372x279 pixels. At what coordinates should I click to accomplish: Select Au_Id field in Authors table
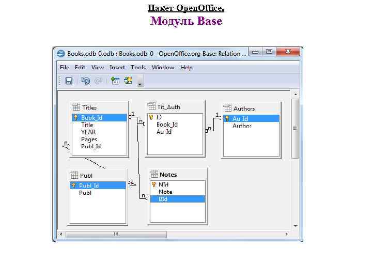(251, 118)
